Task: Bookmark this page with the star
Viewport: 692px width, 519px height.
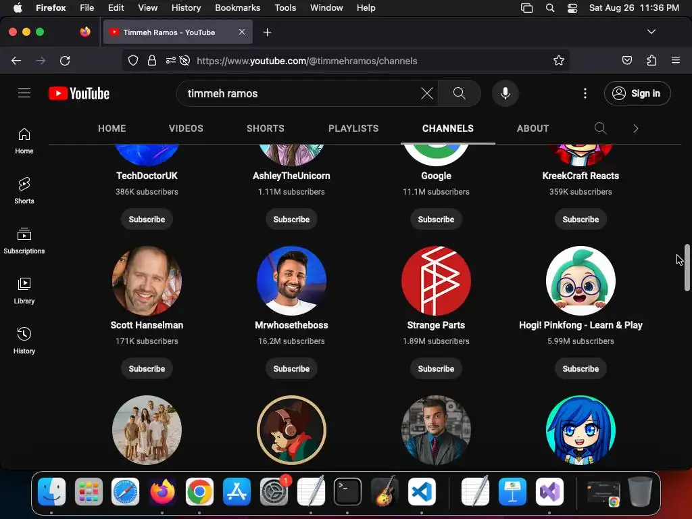Action: pyautogui.click(x=559, y=60)
